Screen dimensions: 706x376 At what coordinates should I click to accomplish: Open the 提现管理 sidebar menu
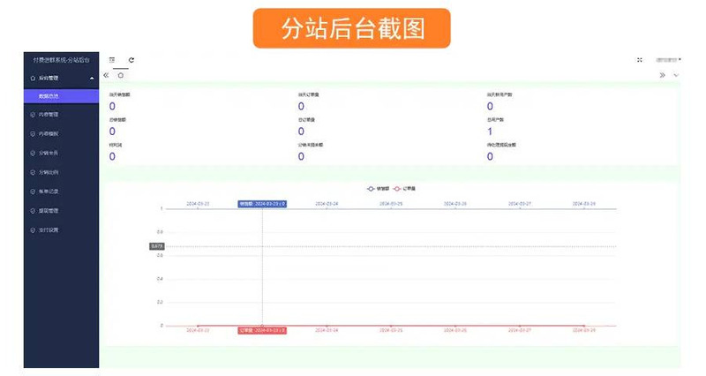[49, 211]
